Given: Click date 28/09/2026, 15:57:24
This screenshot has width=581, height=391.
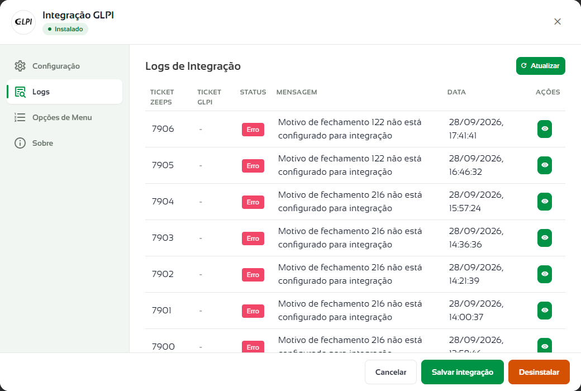Looking at the screenshot, I should point(476,202).
